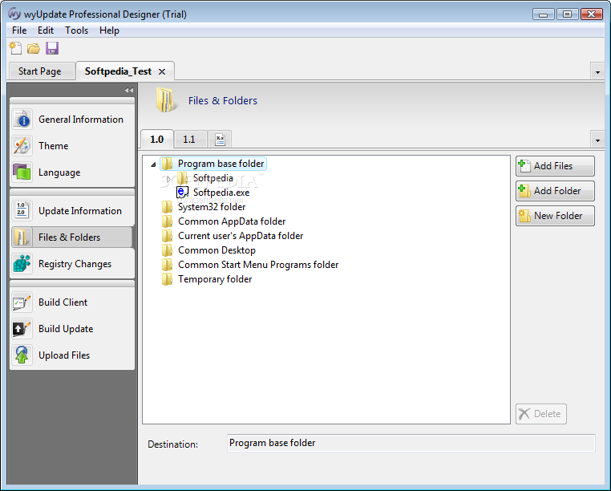Open the Help menu
The height and width of the screenshot is (491, 611).
click(x=109, y=30)
